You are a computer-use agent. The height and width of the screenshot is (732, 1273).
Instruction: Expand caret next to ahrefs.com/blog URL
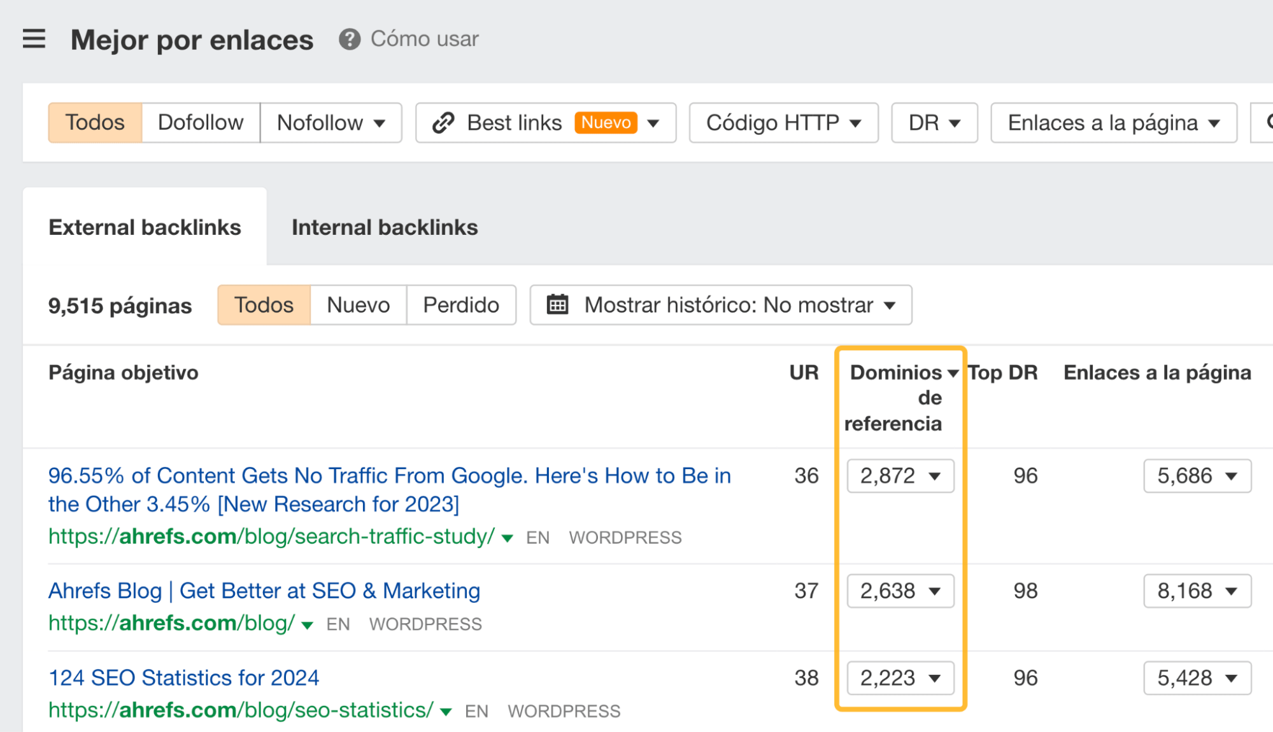(x=307, y=624)
